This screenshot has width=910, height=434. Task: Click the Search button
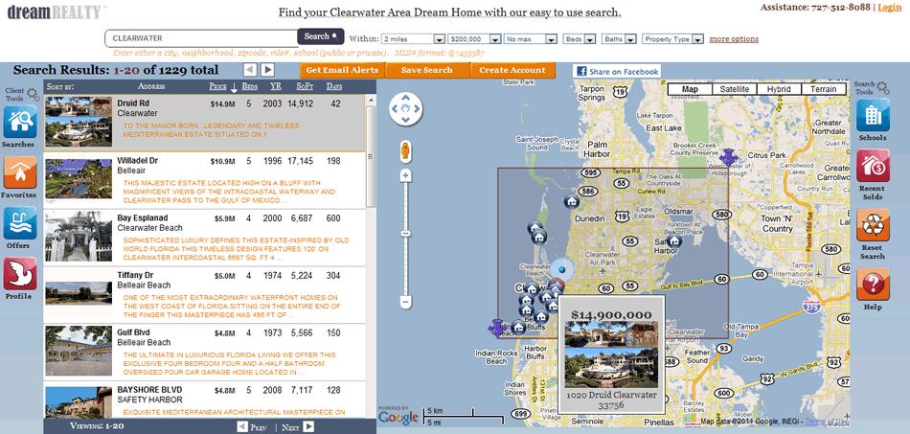[320, 36]
